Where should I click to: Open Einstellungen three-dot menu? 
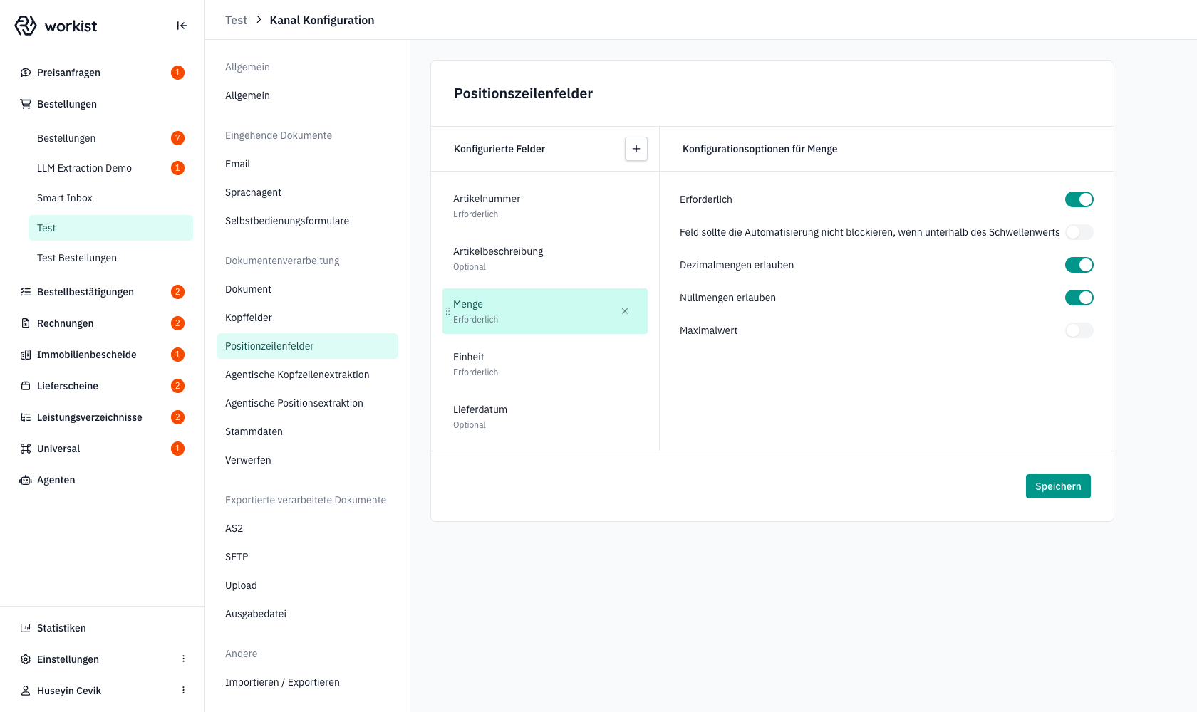coord(183,659)
